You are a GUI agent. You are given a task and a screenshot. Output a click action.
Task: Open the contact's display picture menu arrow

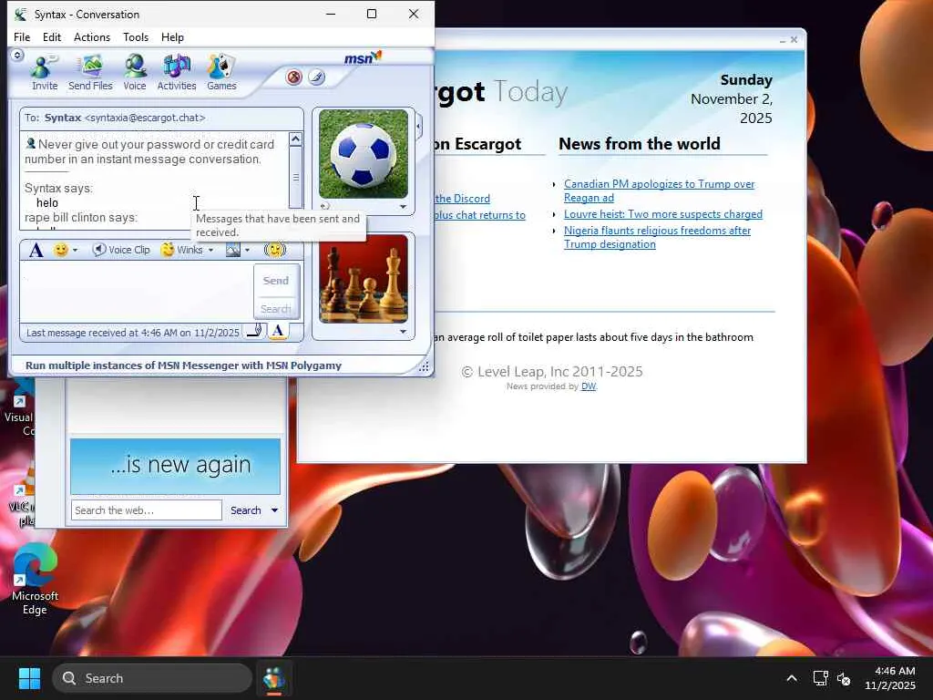tap(404, 207)
